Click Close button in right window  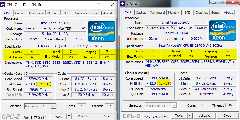click(227, 116)
